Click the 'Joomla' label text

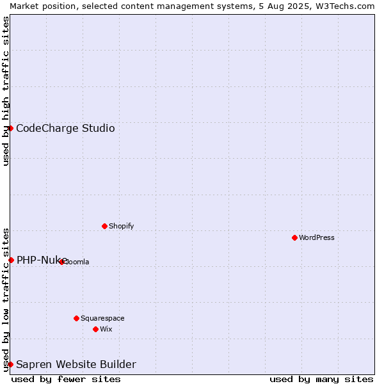(x=77, y=262)
